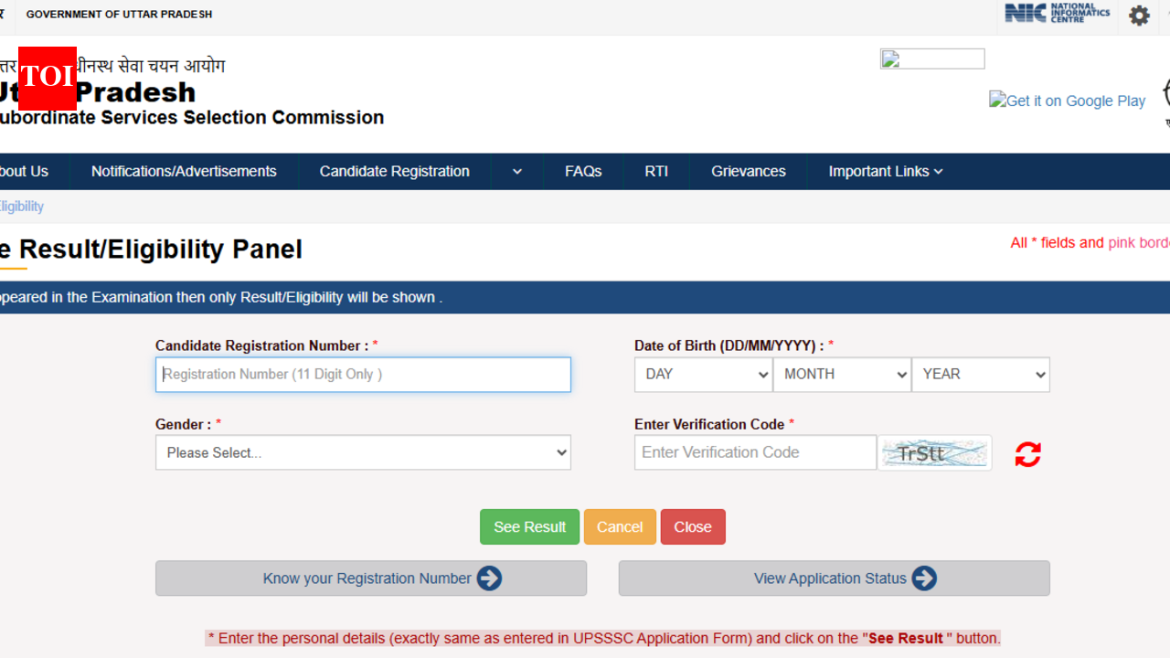This screenshot has height=658, width=1170.
Task: Expand the Gender Please Select dropdown
Action: pos(363,453)
